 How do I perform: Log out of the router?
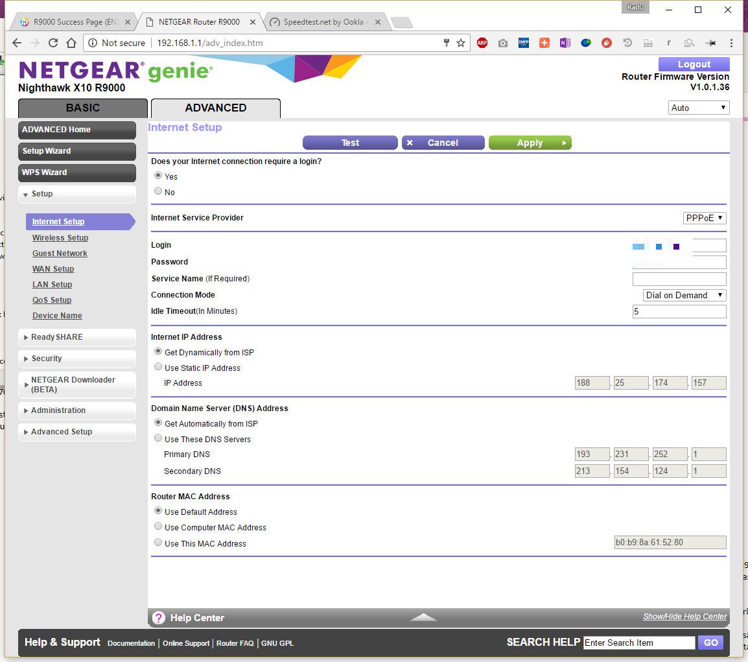(694, 64)
